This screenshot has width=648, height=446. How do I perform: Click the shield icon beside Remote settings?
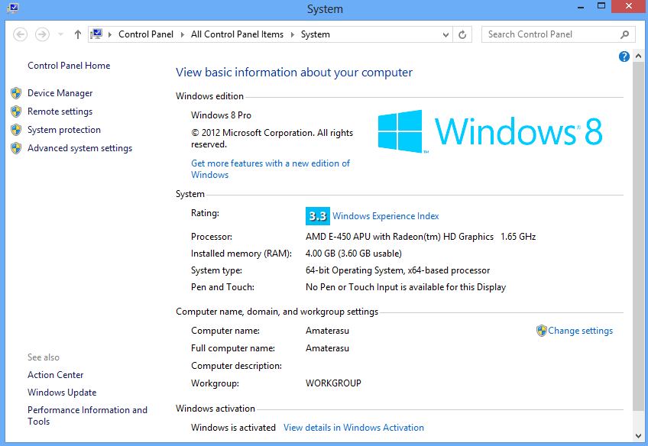[16, 112]
